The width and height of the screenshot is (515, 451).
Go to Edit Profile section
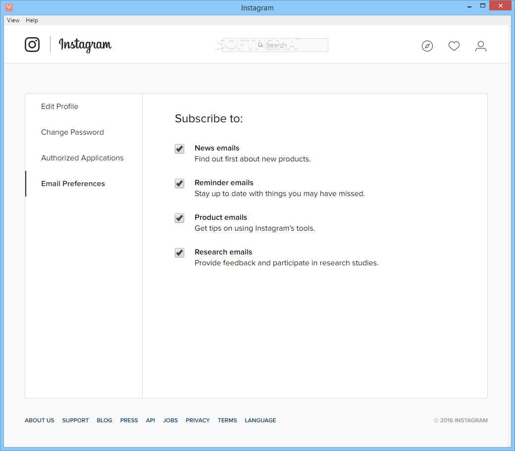[x=59, y=106]
